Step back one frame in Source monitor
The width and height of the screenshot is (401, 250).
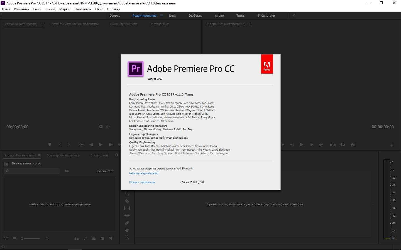pyautogui.click(x=91, y=145)
